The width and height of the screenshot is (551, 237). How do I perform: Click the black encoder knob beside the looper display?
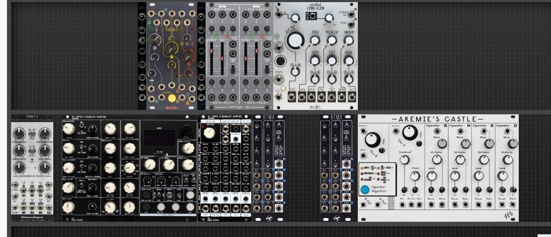pos(186,130)
